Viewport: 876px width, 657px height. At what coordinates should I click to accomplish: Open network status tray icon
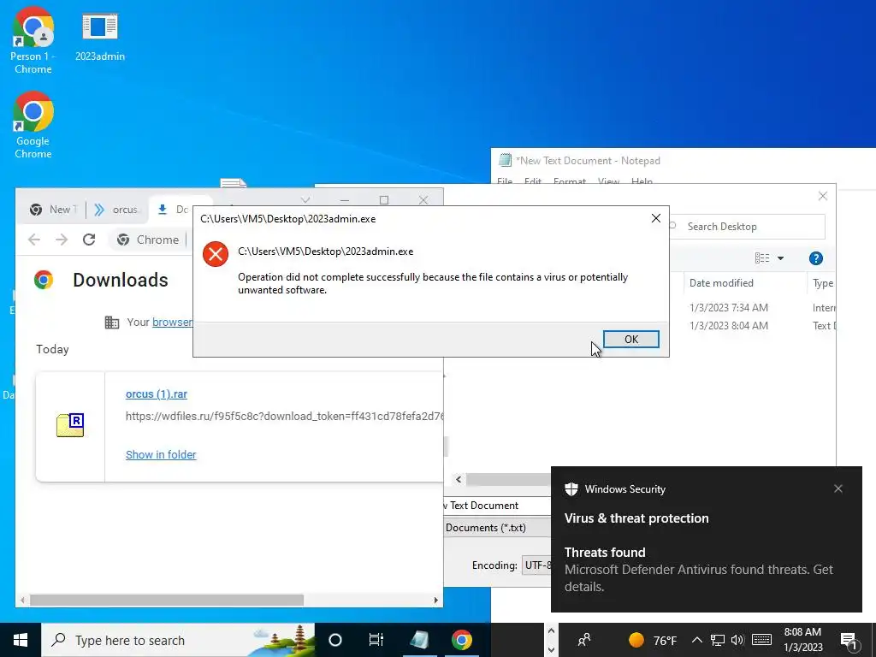(x=718, y=640)
